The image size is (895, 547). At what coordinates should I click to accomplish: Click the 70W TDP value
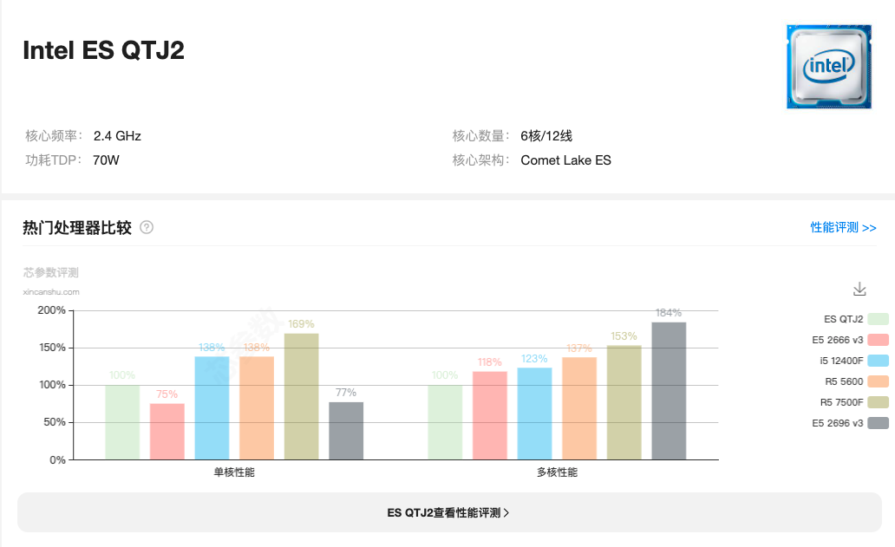106,160
